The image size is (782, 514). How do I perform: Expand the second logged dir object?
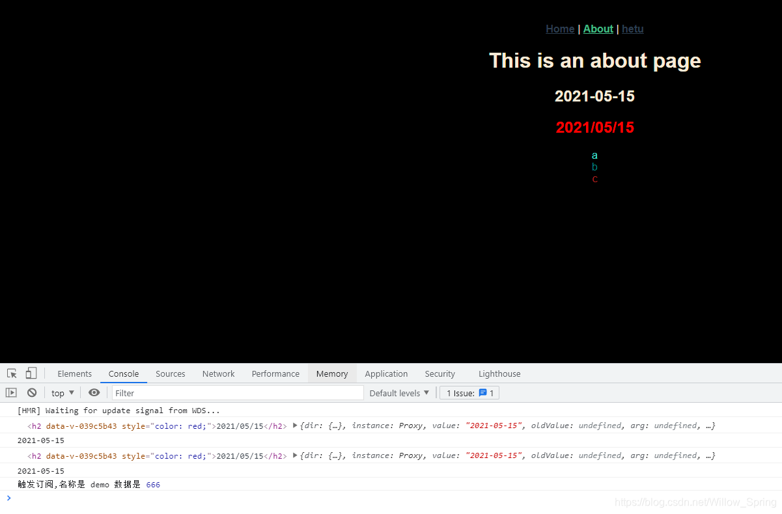[x=295, y=455]
